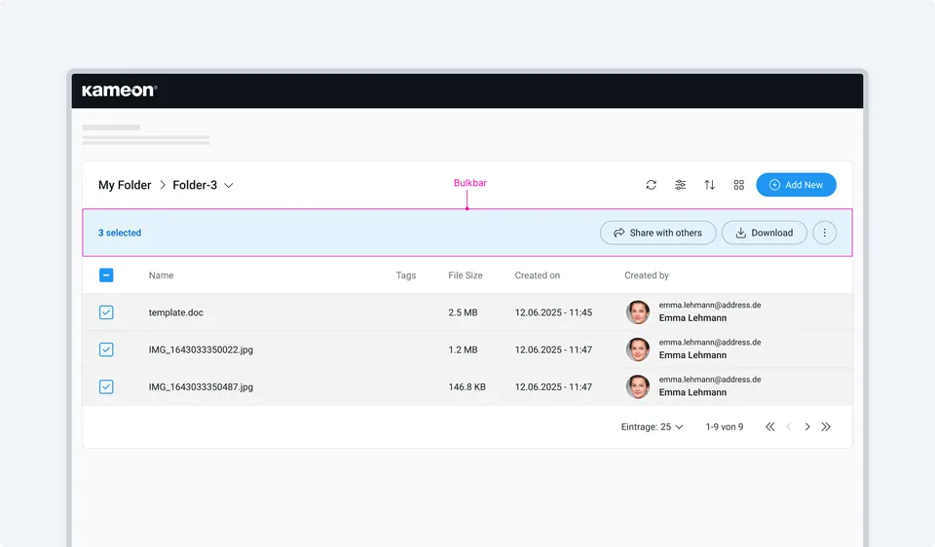Click the sort arrows icon

710,185
